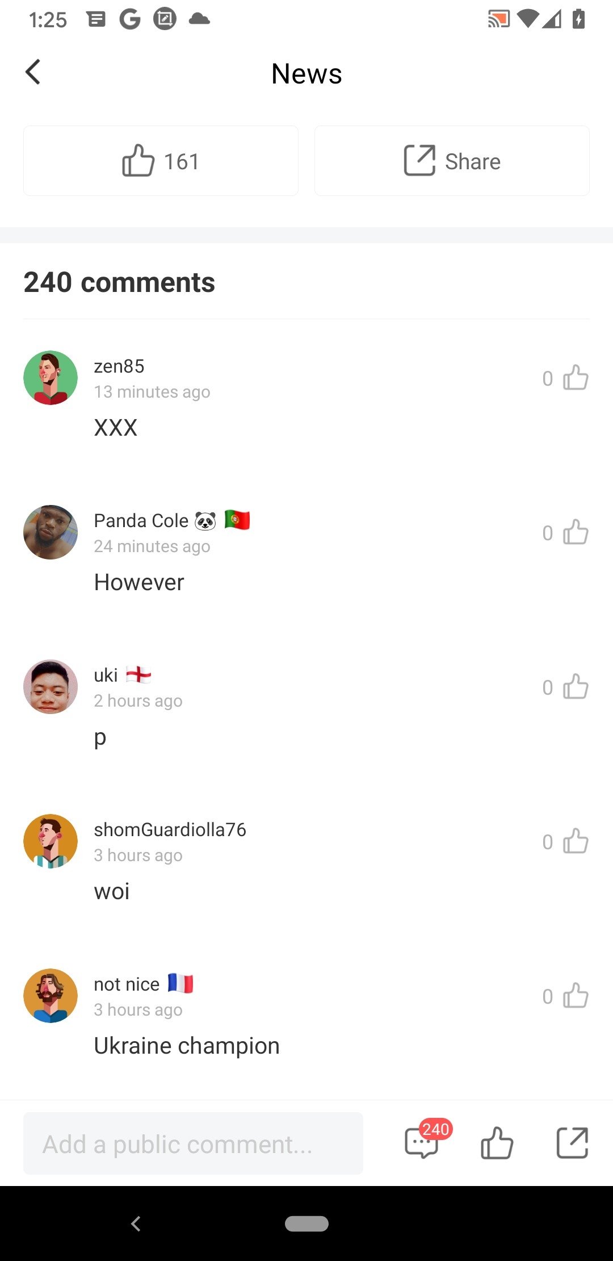This screenshot has height=1261, width=613.
Task: Like the article with 161 thumbs up
Action: (161, 161)
